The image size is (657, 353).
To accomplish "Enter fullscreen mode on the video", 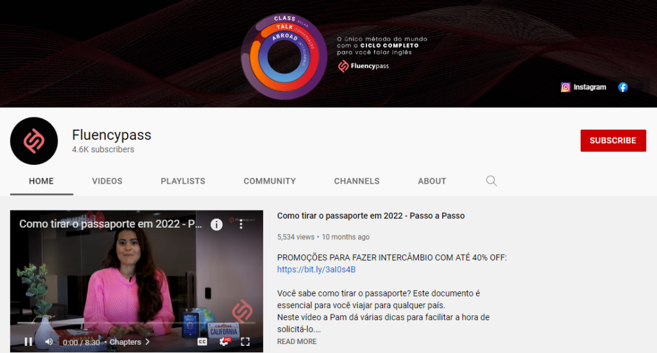I will pos(245,341).
